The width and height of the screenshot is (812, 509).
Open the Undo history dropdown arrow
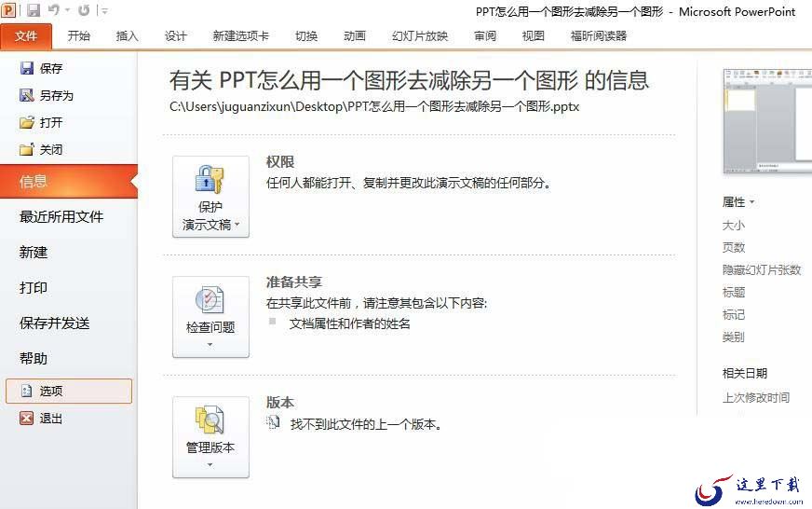[x=67, y=10]
